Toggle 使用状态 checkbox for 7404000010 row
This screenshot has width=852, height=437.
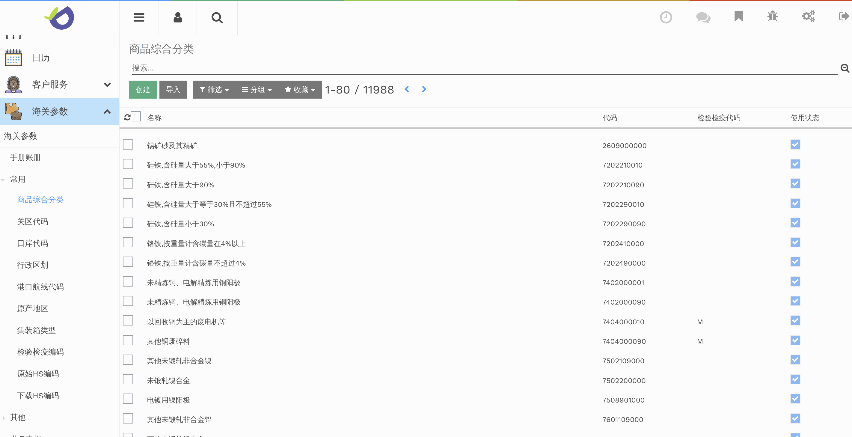tap(795, 321)
